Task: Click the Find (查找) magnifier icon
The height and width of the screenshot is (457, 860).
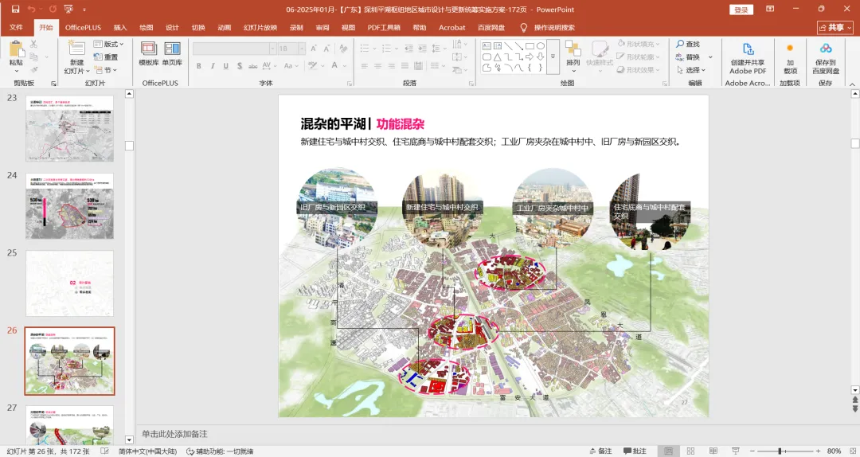Action: click(681, 45)
